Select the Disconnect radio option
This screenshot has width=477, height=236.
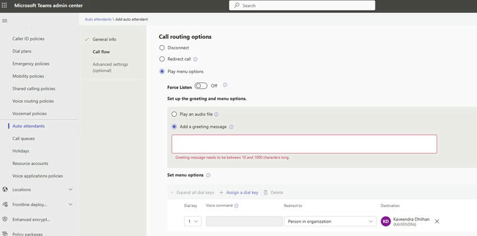coord(162,48)
